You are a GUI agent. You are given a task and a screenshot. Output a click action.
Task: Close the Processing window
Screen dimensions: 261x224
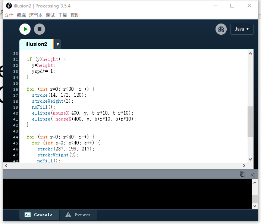point(249,6)
